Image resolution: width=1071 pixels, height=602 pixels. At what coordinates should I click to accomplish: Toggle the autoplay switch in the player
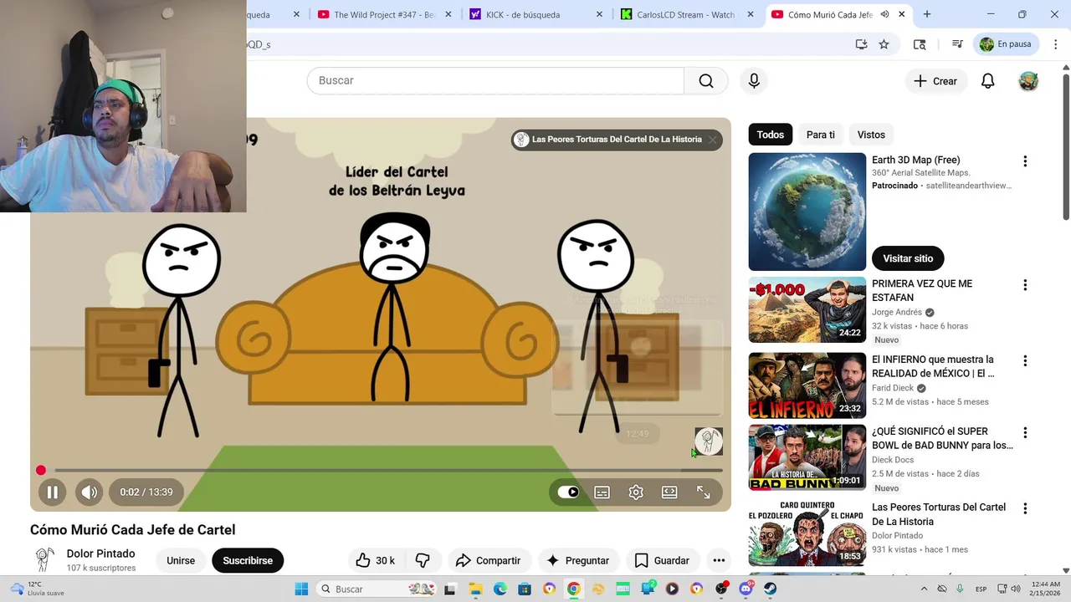point(568,492)
